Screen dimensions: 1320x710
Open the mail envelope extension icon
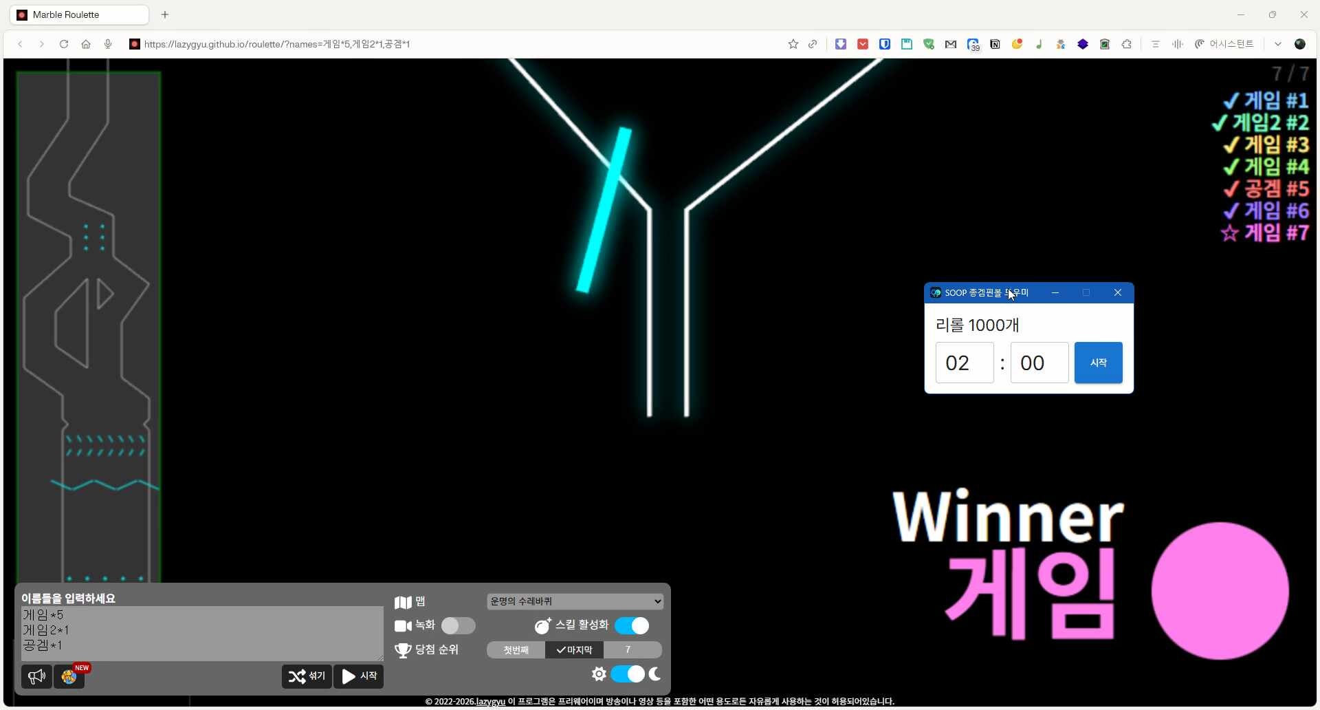pyautogui.click(x=951, y=44)
